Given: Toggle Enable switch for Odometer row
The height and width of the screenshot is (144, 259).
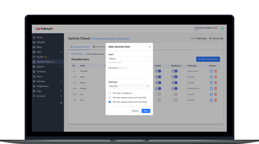Looking at the screenshot, I should (158, 71).
